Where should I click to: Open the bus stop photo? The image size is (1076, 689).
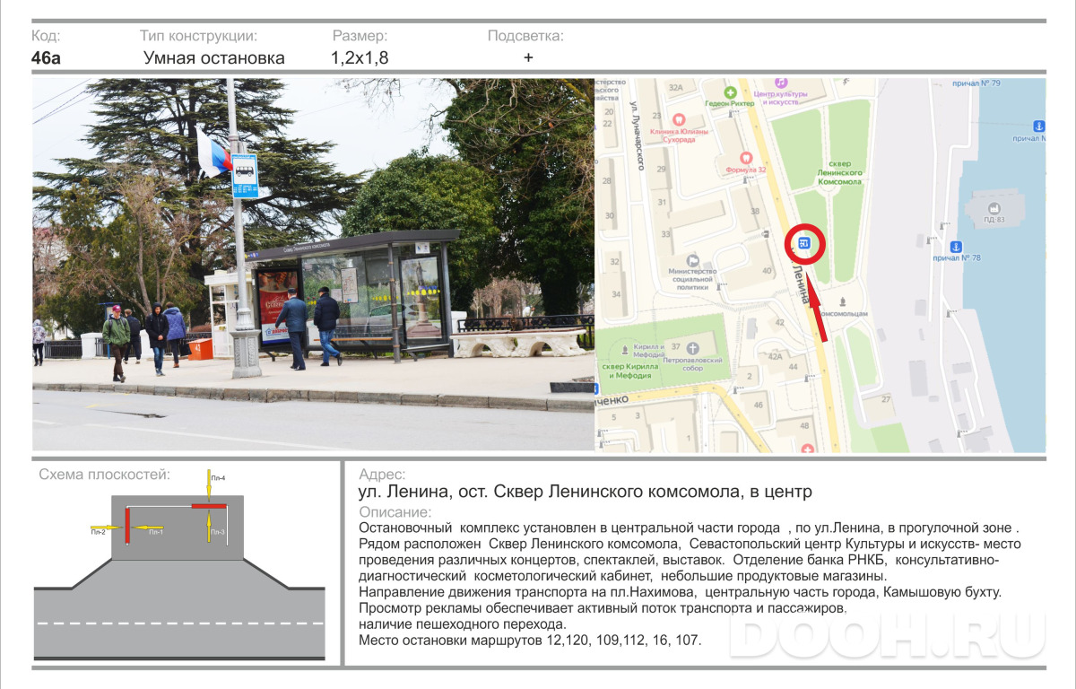tap(314, 265)
